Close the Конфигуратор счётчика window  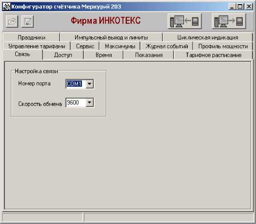click(249, 7)
